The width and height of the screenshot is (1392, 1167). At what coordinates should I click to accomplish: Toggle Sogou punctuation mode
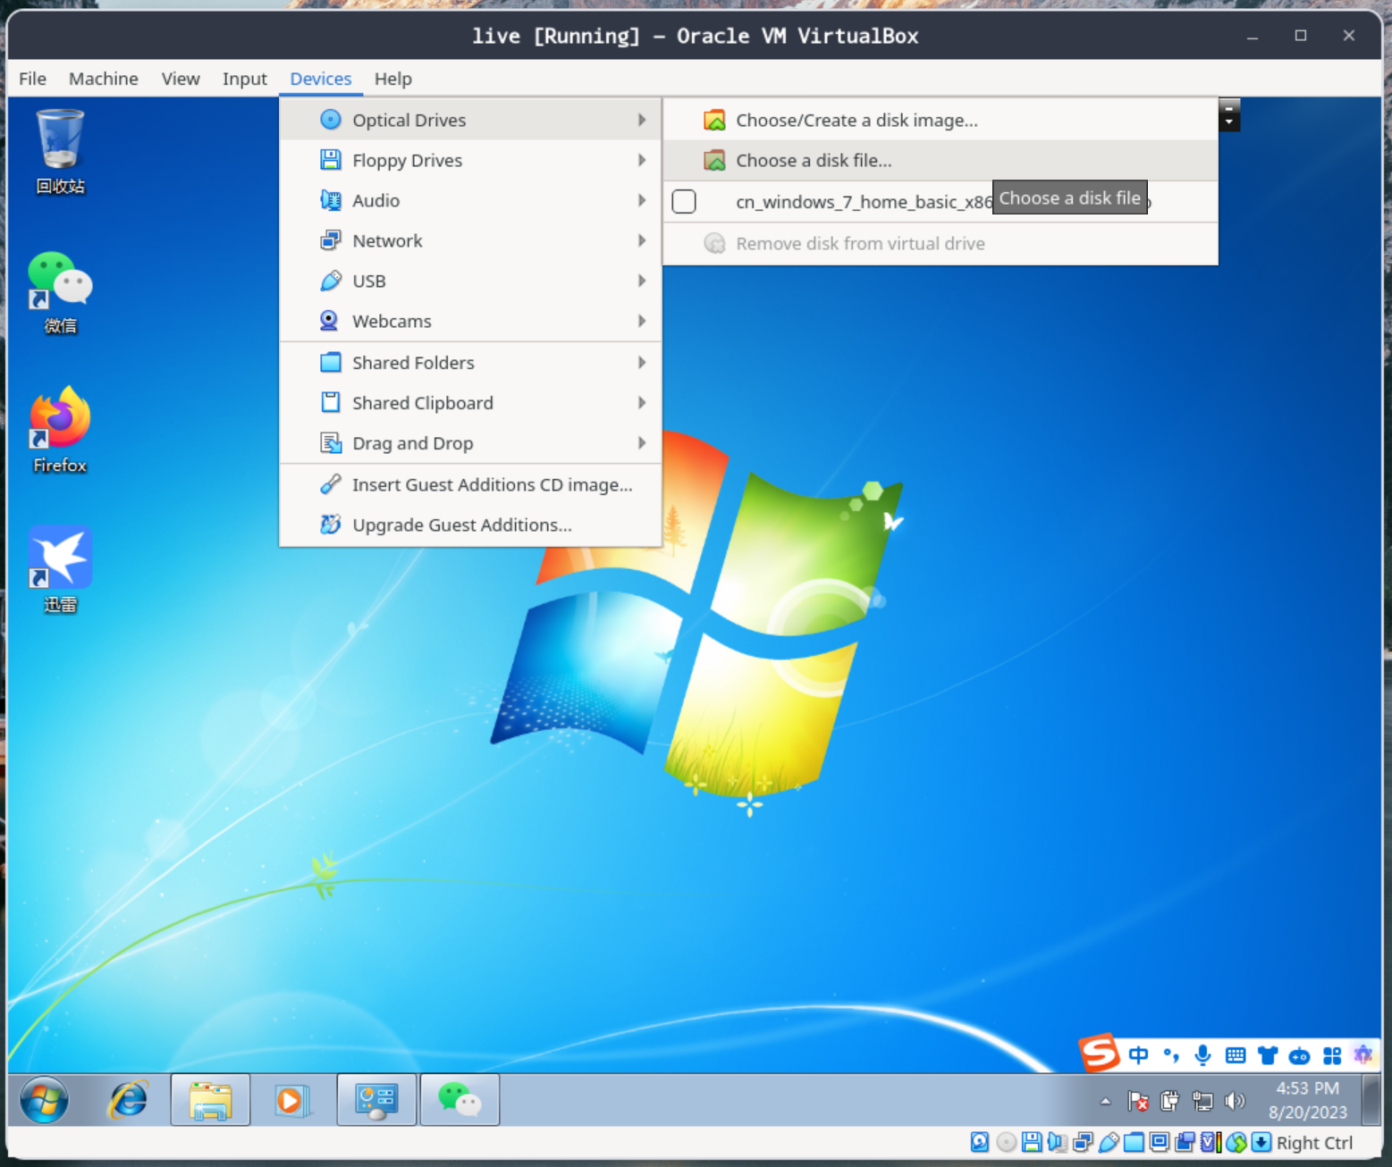tap(1171, 1055)
